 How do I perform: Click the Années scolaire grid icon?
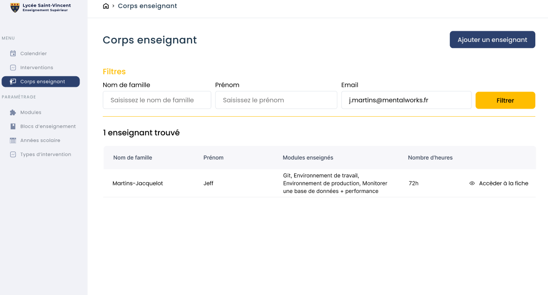[x=13, y=140]
